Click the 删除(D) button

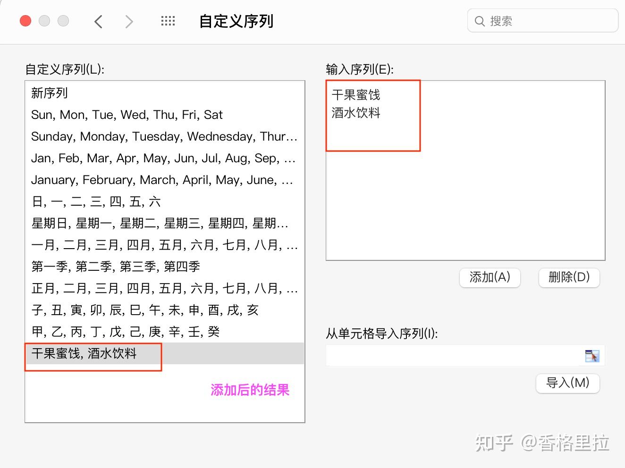click(x=569, y=277)
